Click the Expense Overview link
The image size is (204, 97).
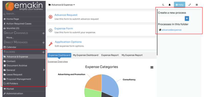[58, 62]
